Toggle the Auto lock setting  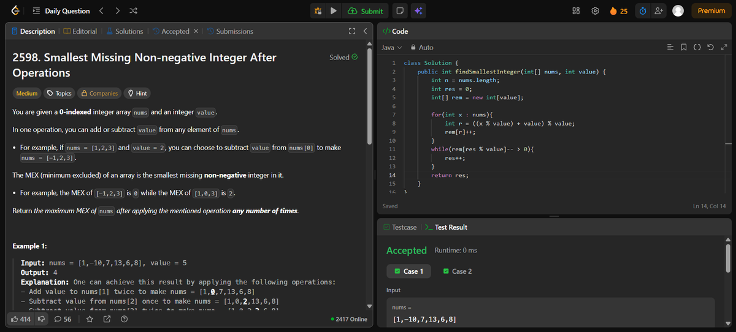[x=422, y=47]
